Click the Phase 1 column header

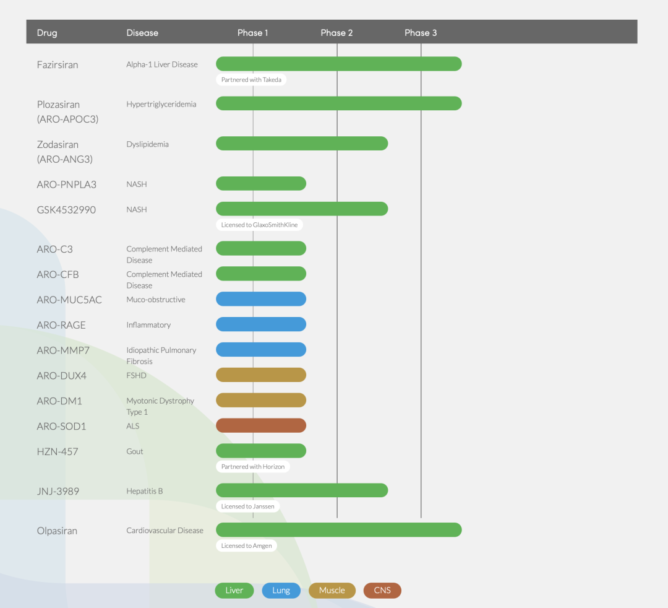(x=252, y=33)
